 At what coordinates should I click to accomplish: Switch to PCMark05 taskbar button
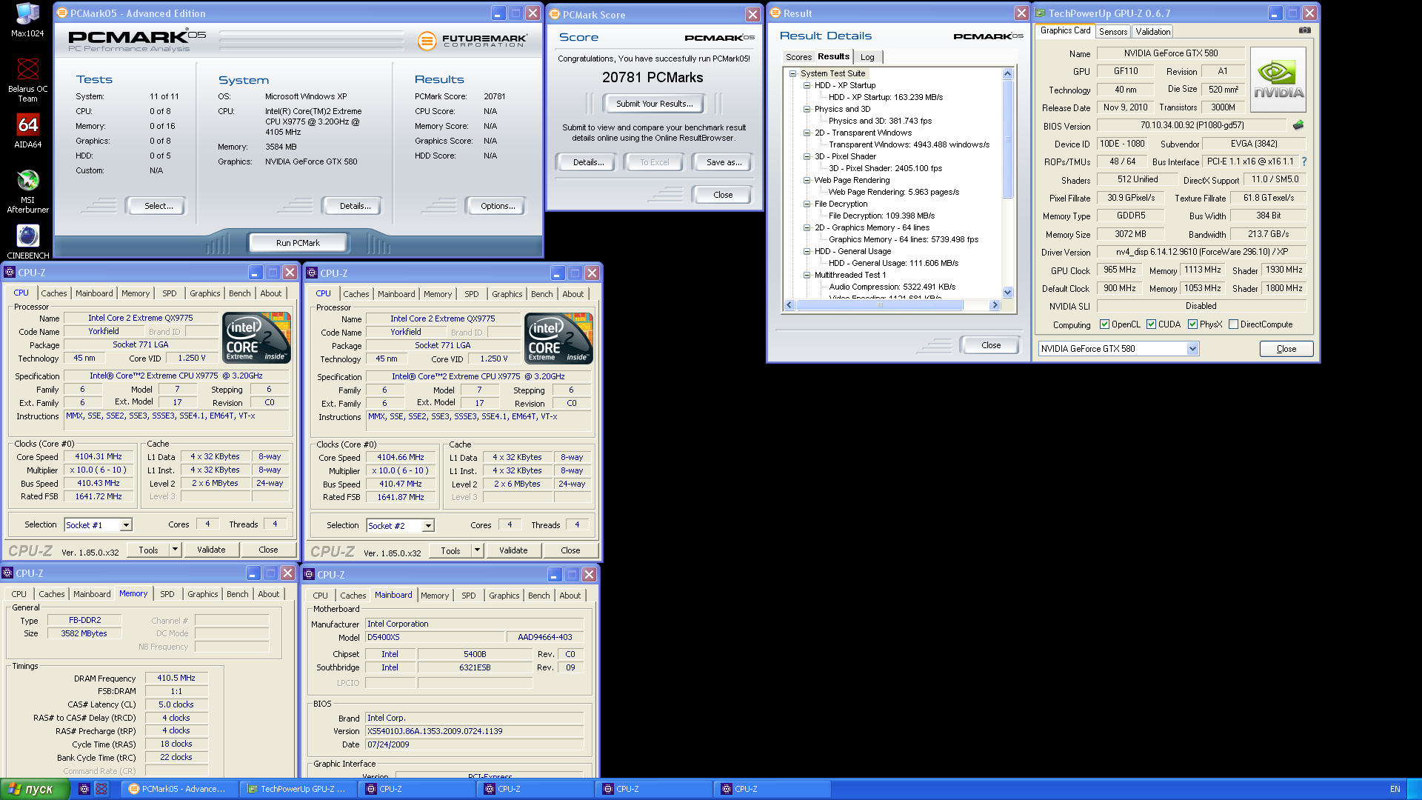180,789
